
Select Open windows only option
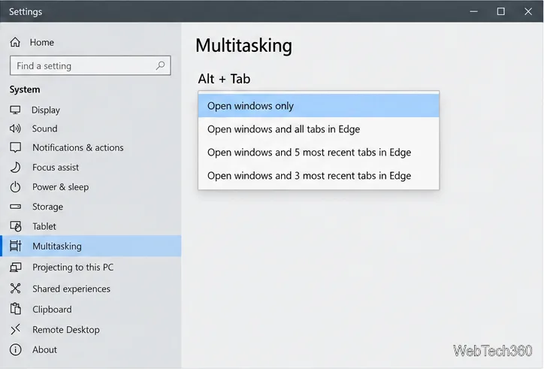[x=319, y=106]
